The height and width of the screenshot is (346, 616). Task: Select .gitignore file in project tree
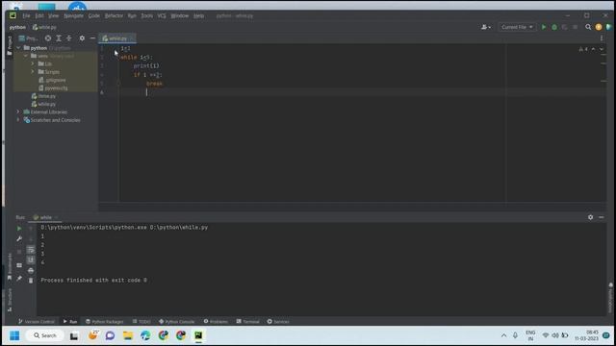click(52, 80)
